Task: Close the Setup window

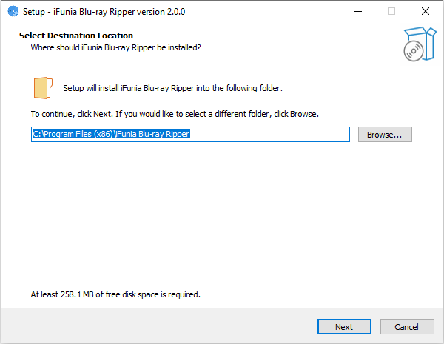Action: (425, 11)
